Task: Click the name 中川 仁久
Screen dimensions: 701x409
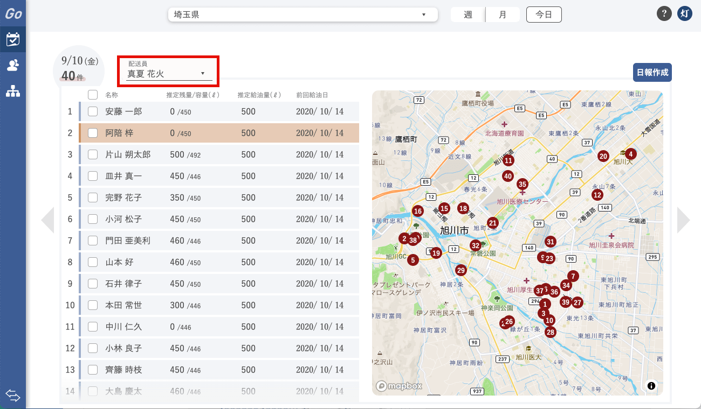Action: tap(123, 327)
